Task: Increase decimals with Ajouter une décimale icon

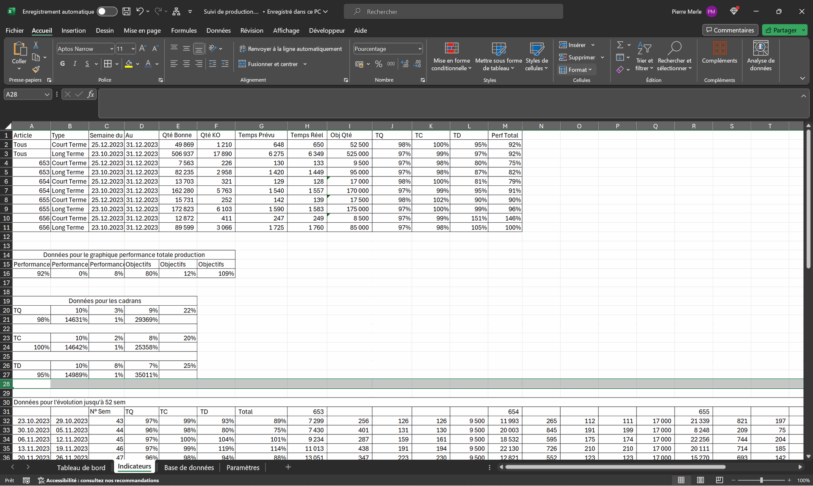Action: (404, 64)
